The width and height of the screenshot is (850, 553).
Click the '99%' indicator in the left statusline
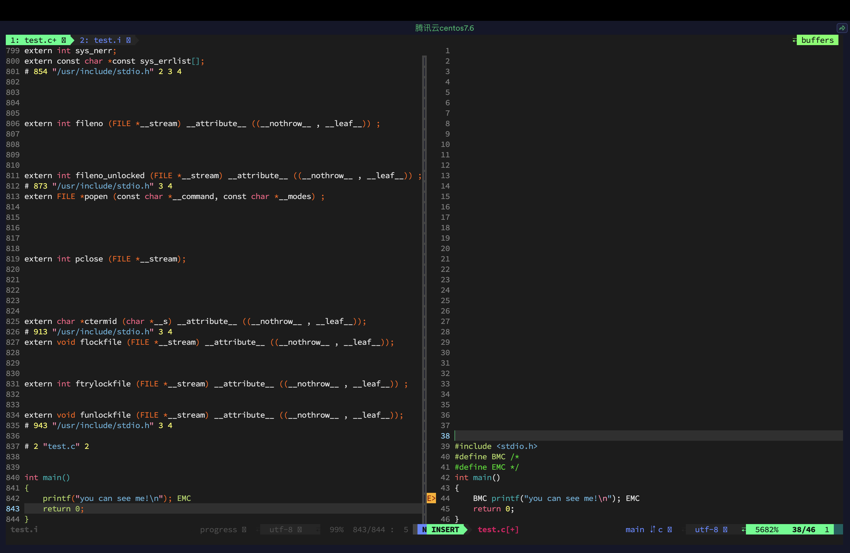(x=337, y=529)
